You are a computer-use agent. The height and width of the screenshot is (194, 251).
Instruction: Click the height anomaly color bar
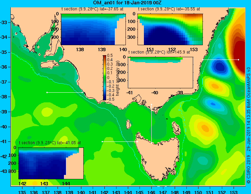[104, 78]
